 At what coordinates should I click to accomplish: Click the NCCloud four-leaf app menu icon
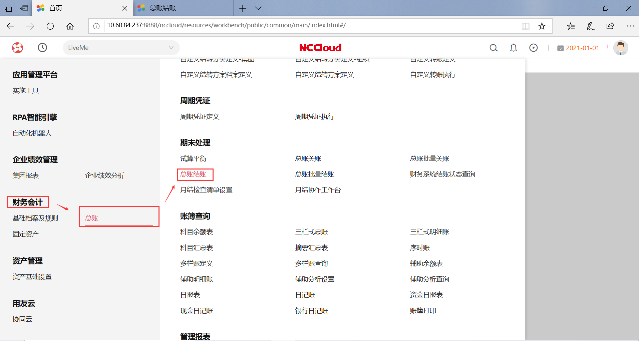(18, 48)
